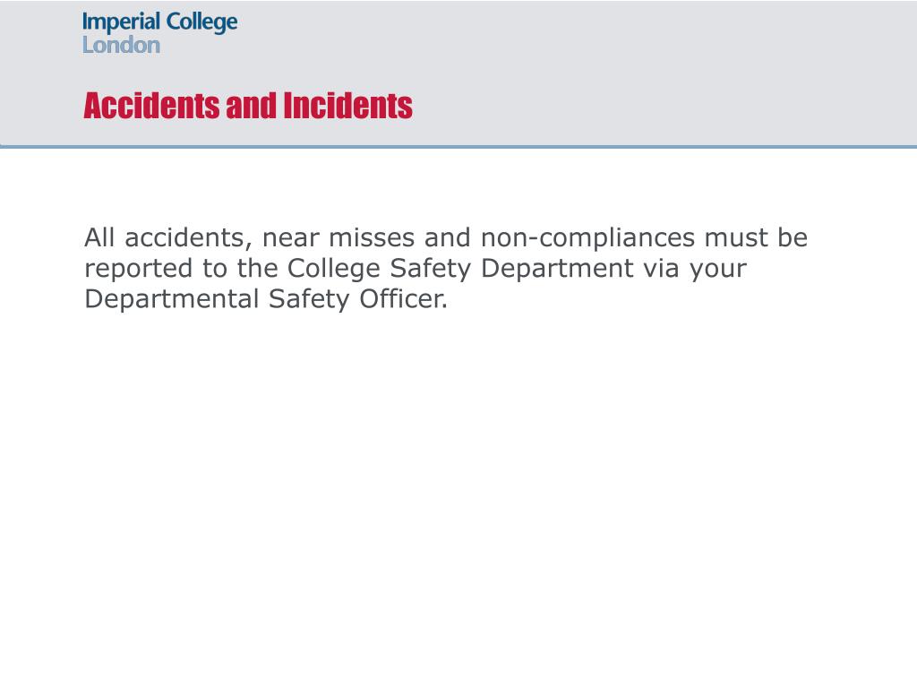Click the "Imperial College" logo text

[x=159, y=22]
